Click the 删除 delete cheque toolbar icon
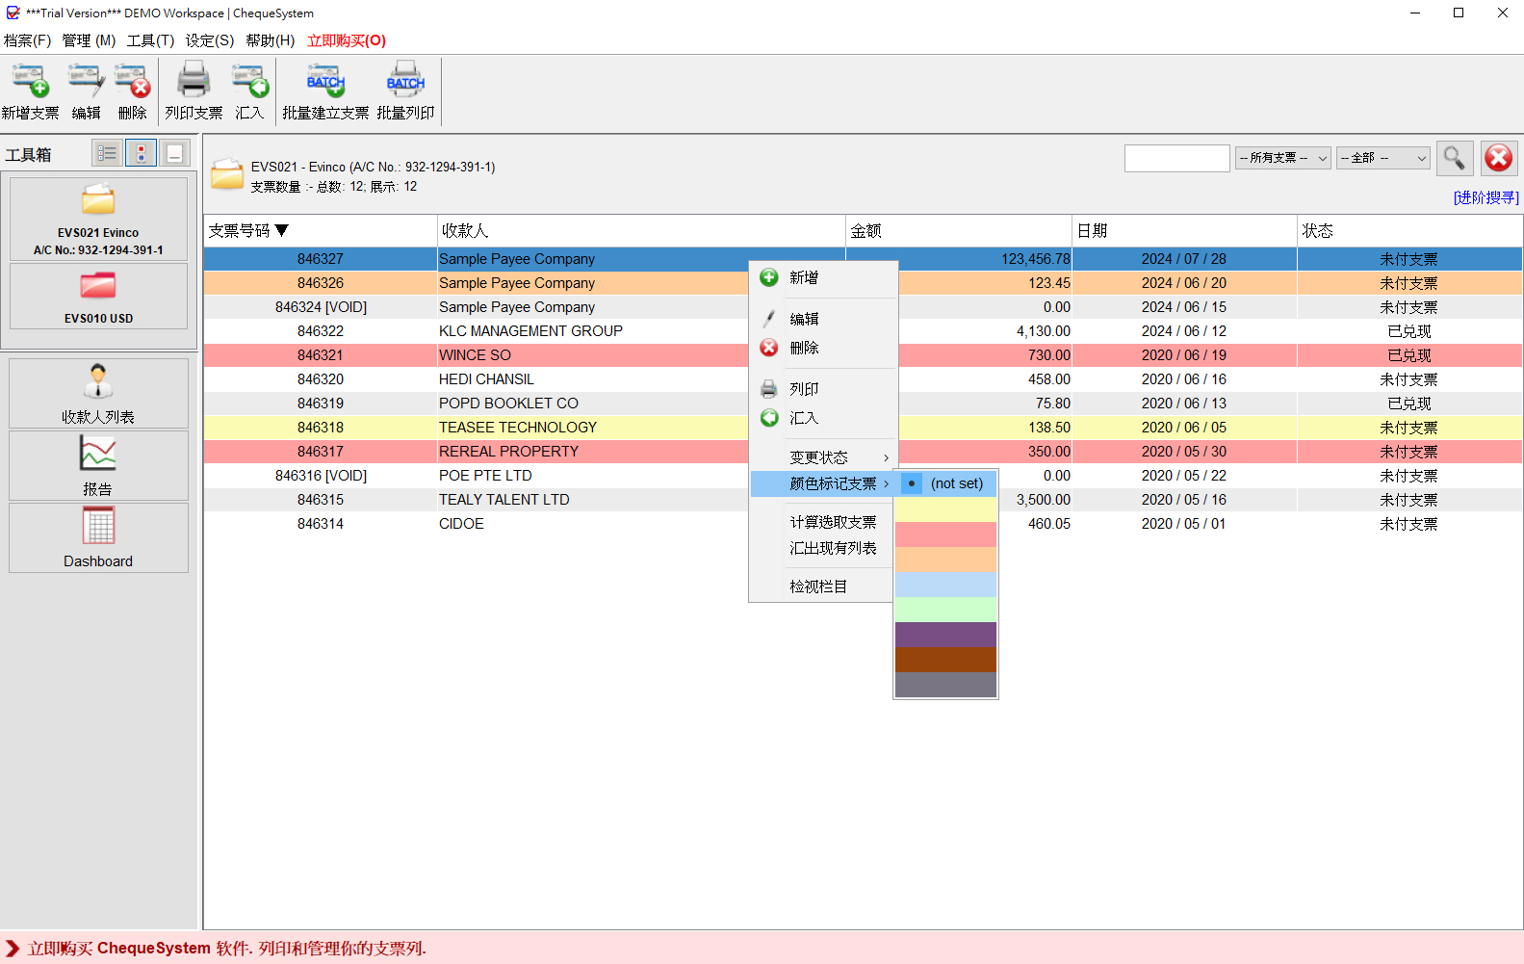Viewport: 1524px width, 964px height. coord(132,91)
